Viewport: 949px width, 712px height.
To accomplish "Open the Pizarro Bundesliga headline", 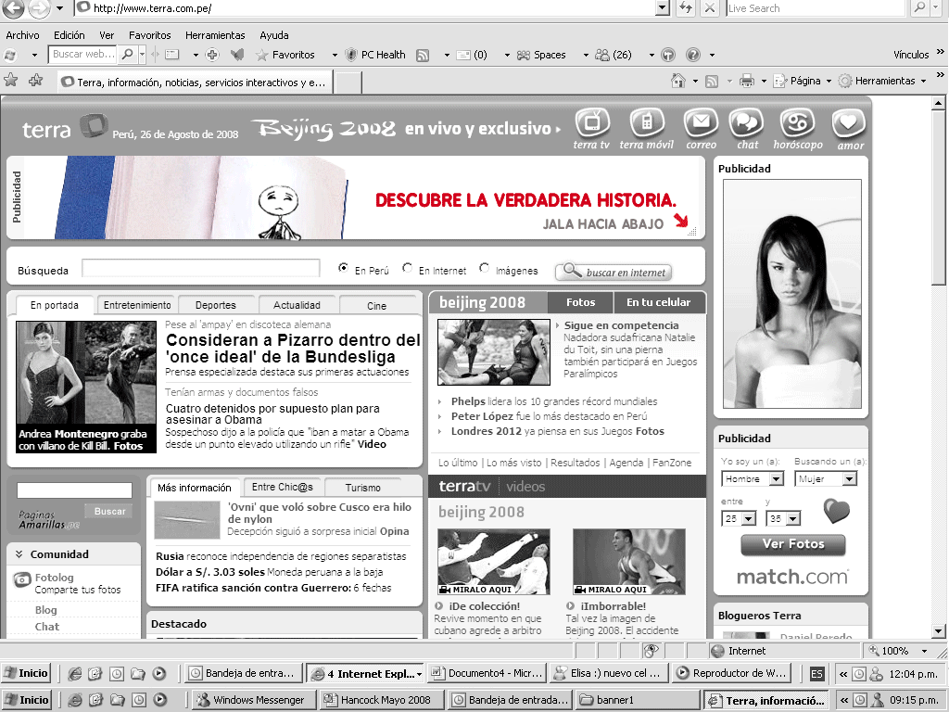I will [293, 349].
